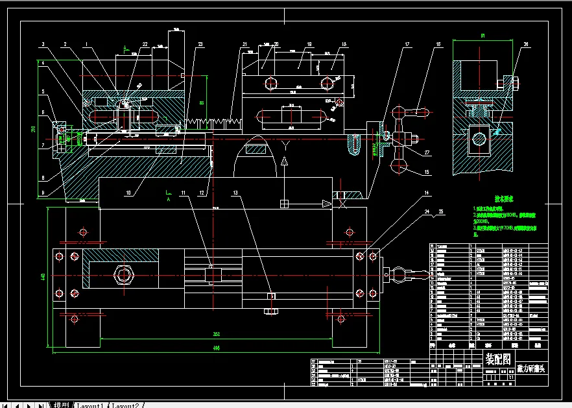Select the 498 dimension text
The height and width of the screenshot is (408, 572).
click(217, 348)
